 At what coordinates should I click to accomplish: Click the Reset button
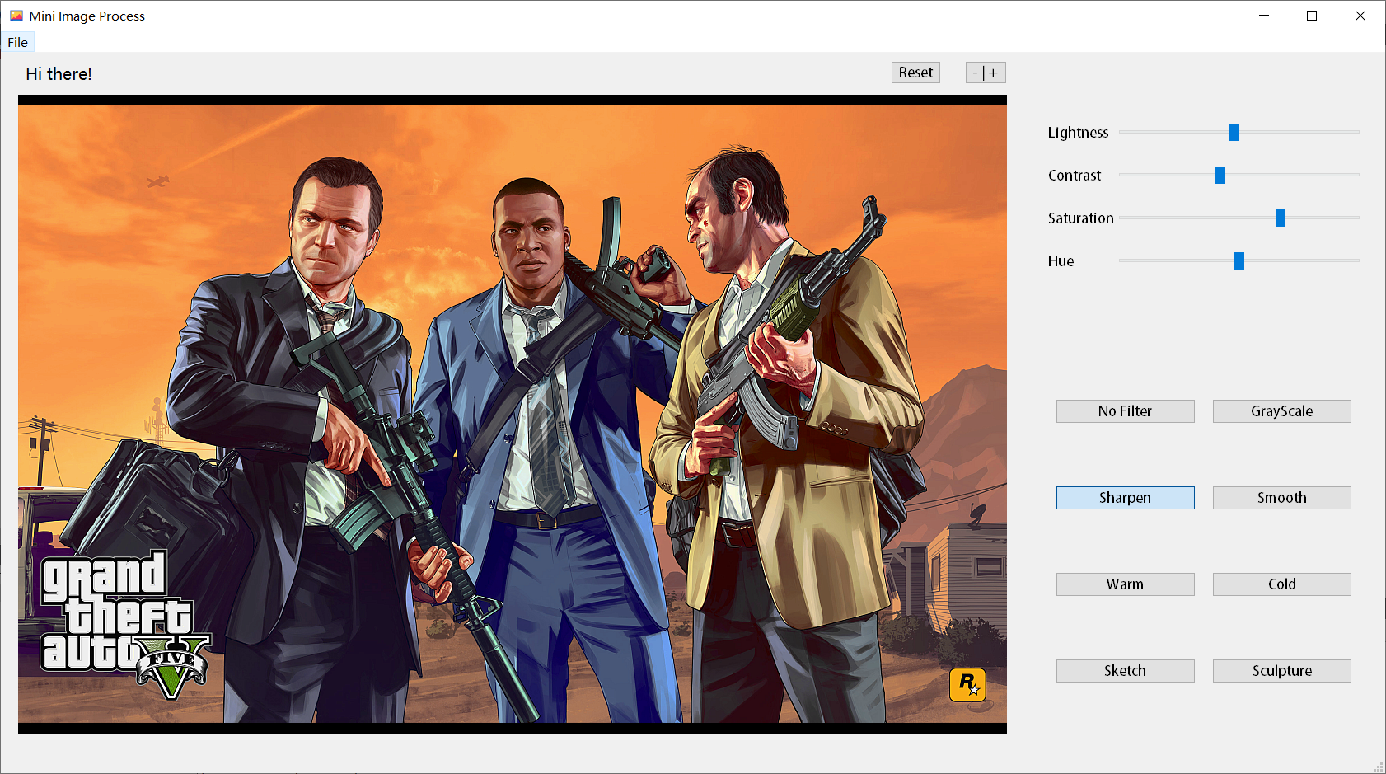pos(915,73)
